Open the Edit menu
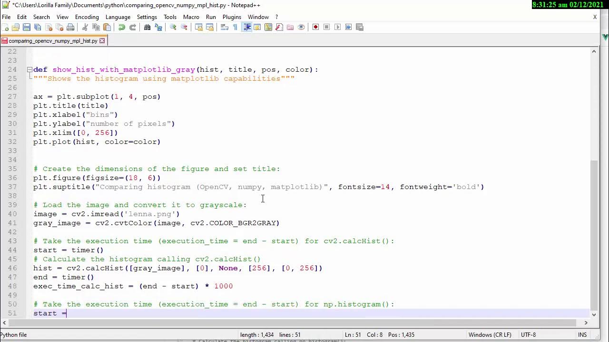 [22, 17]
